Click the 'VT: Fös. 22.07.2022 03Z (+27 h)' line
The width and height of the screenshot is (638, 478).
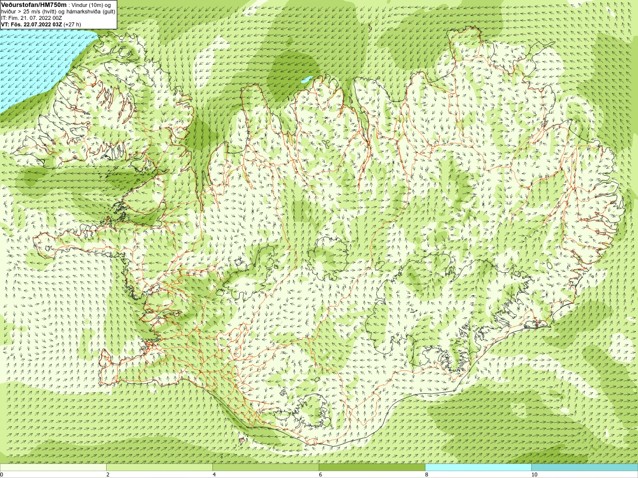(41, 24)
